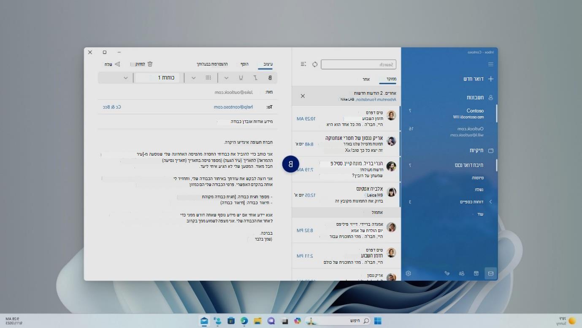
Task: Open the email 'אריק ננסון של חטרי אנחנוקה'
Action: (346, 144)
